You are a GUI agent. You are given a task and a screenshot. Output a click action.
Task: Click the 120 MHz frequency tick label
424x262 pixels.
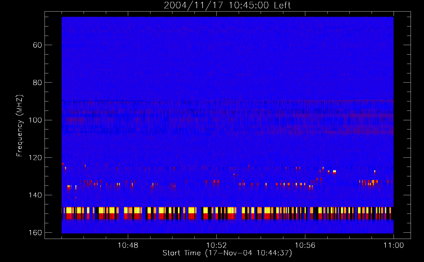35,158
